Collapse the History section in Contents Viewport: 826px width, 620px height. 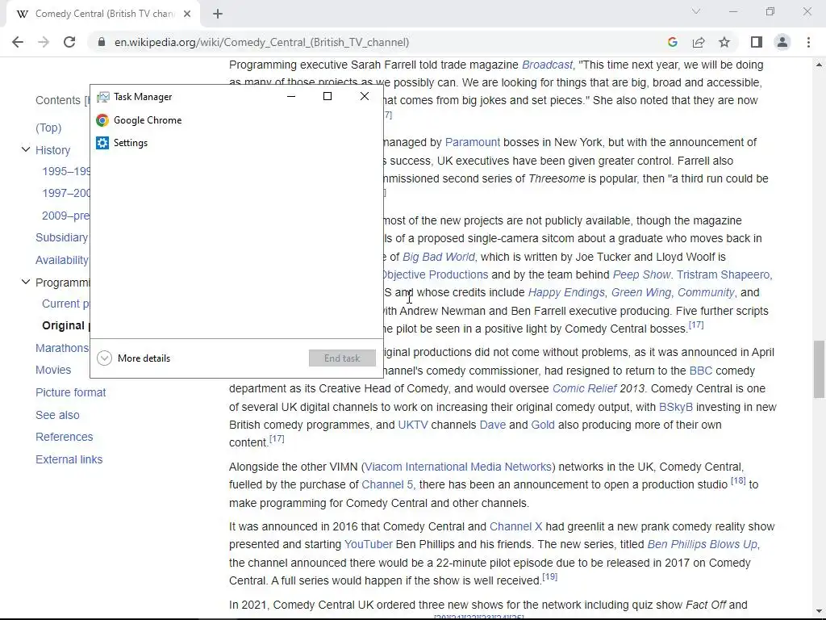(x=25, y=149)
